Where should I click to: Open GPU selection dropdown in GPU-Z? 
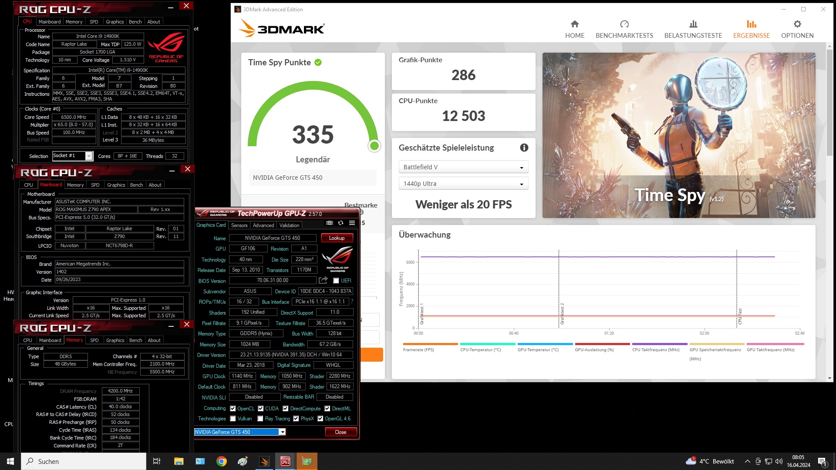tap(240, 432)
